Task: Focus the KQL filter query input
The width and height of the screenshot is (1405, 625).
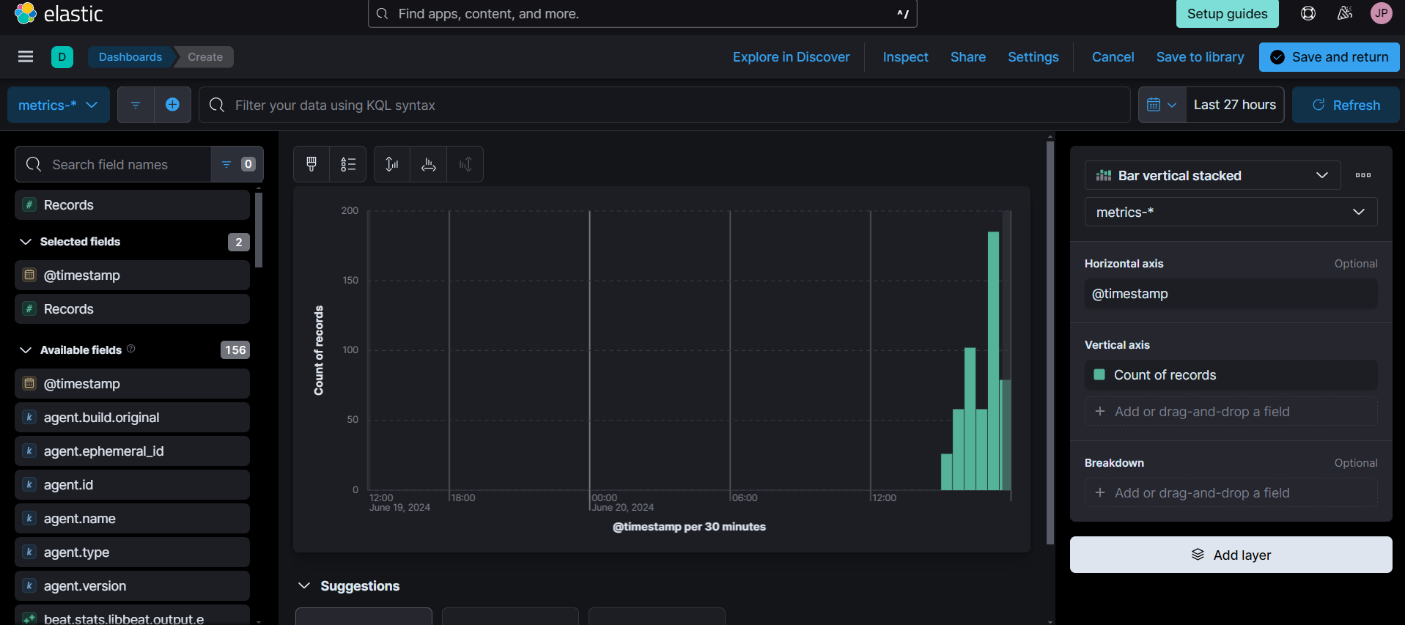Action: click(x=665, y=105)
